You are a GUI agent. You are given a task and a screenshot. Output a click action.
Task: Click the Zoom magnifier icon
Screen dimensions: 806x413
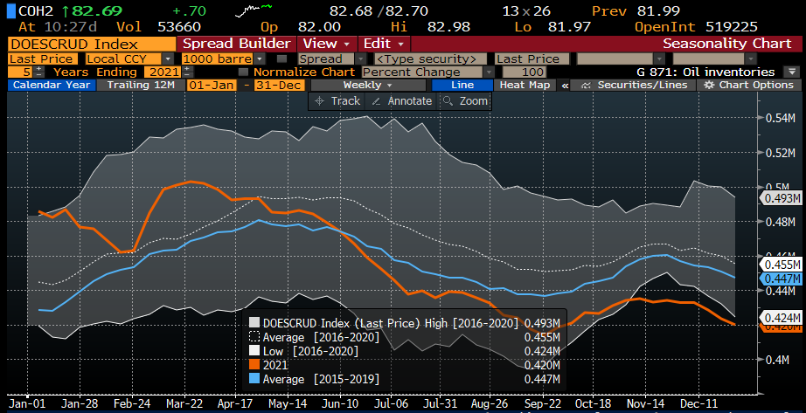click(x=448, y=101)
